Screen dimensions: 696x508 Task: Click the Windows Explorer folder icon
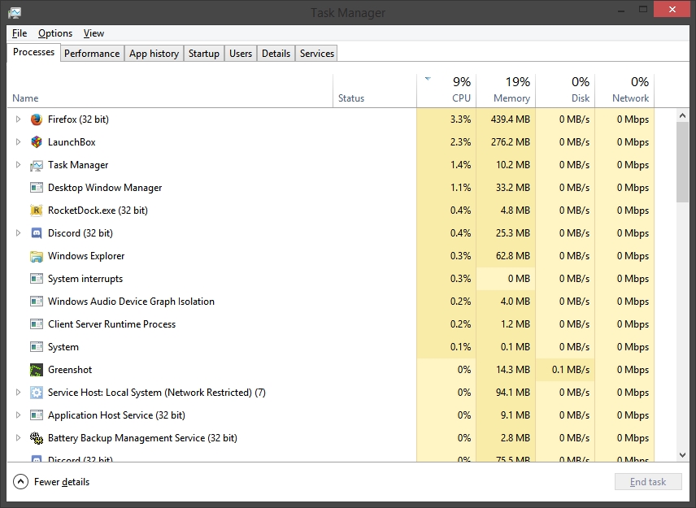37,256
